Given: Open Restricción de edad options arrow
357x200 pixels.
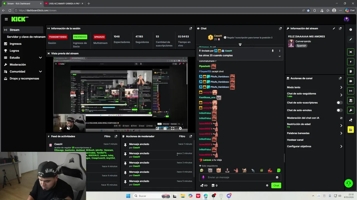Looking at the screenshot, I should point(341,126).
